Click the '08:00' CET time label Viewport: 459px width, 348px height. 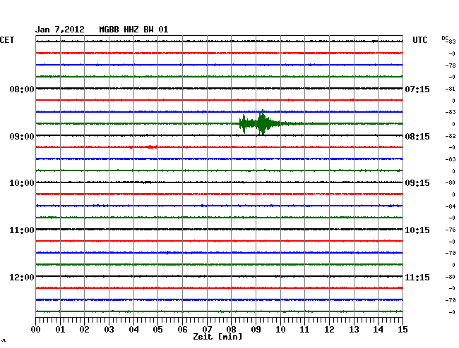coord(22,89)
